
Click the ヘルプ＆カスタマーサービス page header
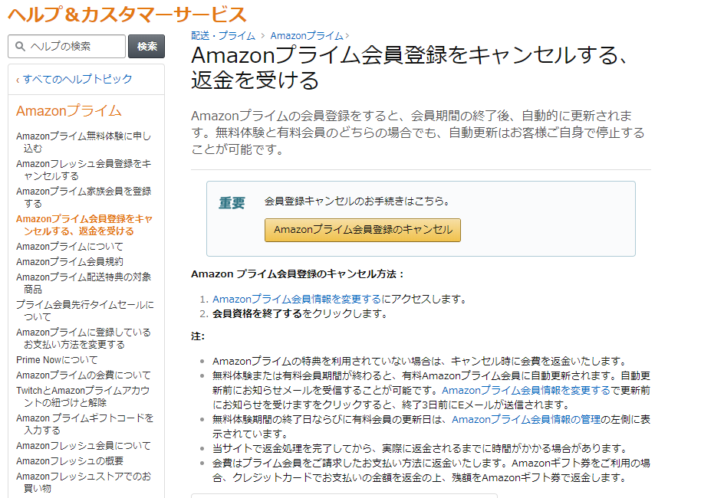pyautogui.click(x=127, y=15)
